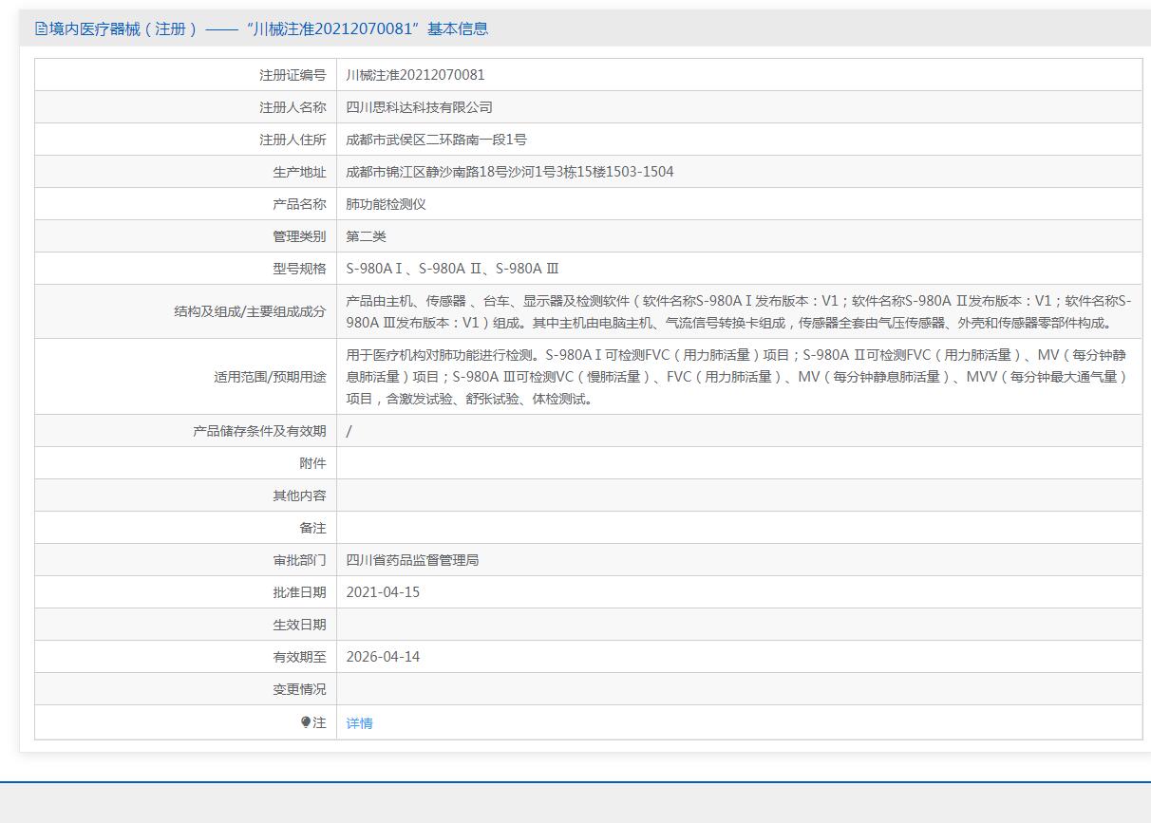This screenshot has height=823, width=1151.
Task: Click the 备注 label
Action: [x=312, y=528]
